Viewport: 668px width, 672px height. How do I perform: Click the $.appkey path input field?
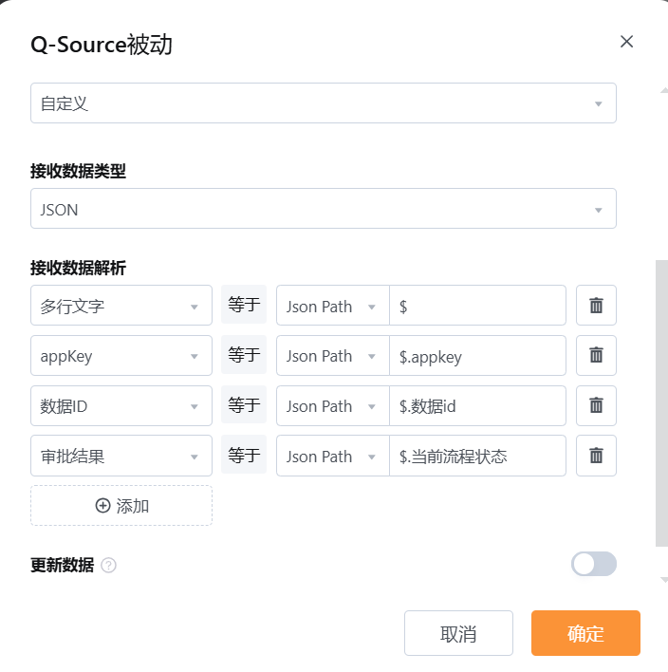pyautogui.click(x=477, y=355)
